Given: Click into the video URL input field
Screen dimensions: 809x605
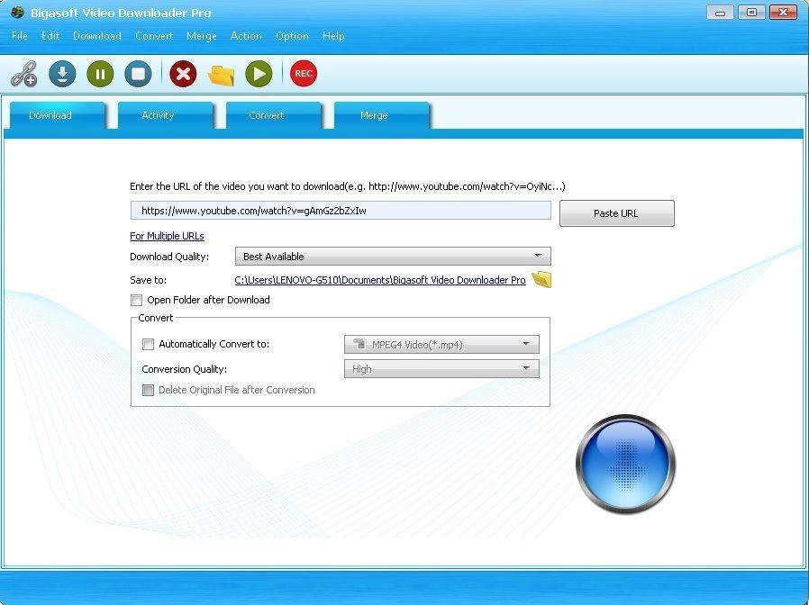Looking at the screenshot, I should [x=341, y=211].
